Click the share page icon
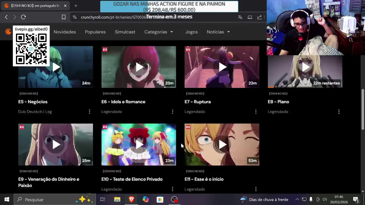This screenshot has height=205, width=365. tap(259, 17)
